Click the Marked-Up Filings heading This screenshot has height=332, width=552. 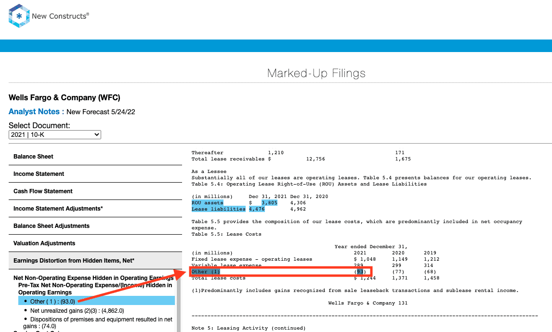pos(316,73)
